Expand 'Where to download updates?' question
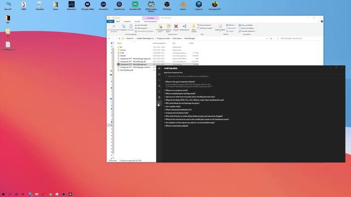The width and height of the screenshot is (351, 197). point(176,126)
